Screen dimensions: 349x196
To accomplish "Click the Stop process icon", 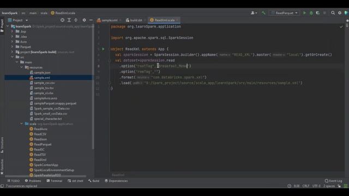I will pos(324,13).
